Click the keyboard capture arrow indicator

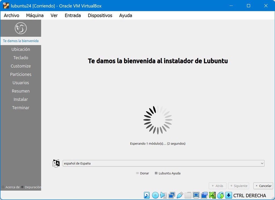pyautogui.click(x=229, y=195)
